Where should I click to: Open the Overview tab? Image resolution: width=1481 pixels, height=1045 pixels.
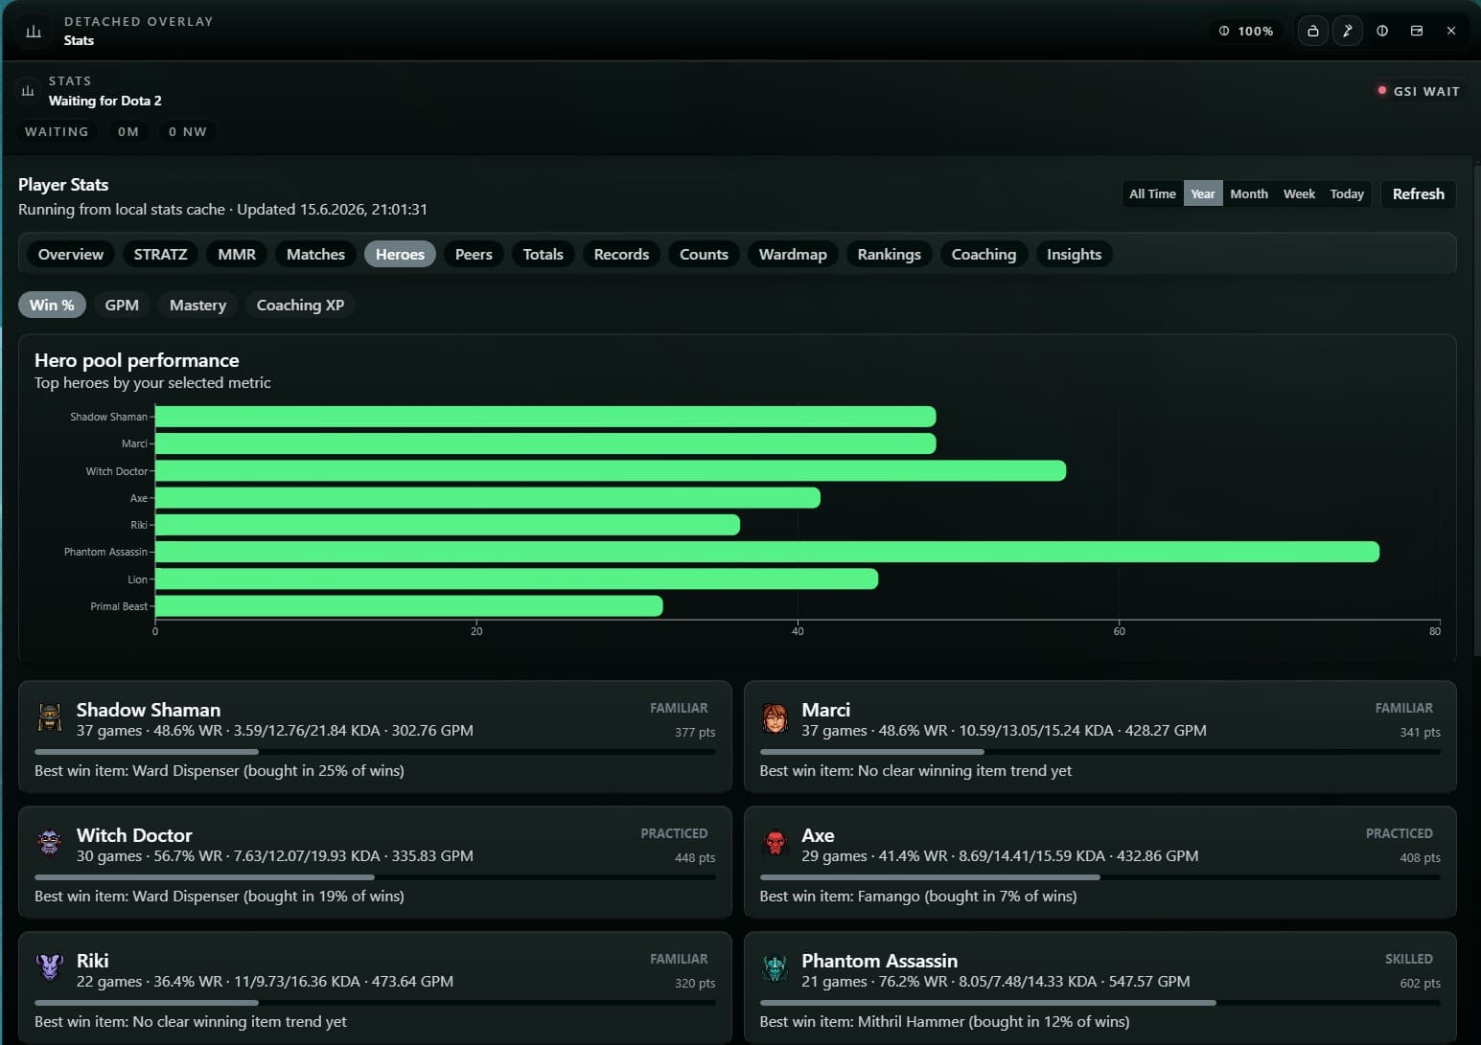click(x=71, y=254)
